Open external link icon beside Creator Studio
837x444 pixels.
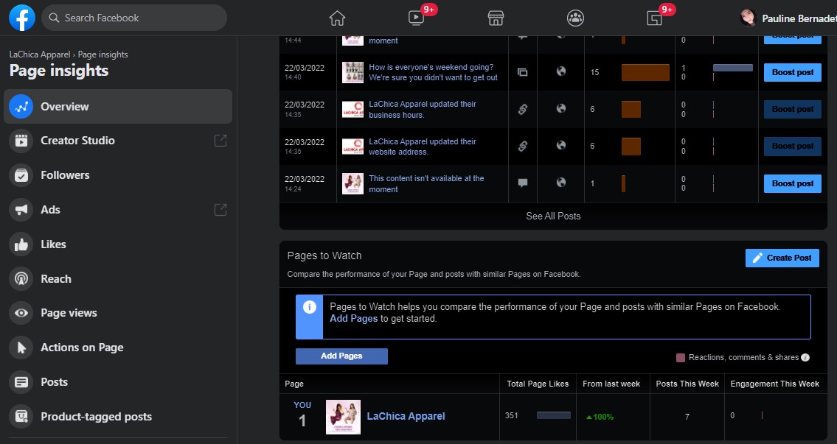pos(220,141)
